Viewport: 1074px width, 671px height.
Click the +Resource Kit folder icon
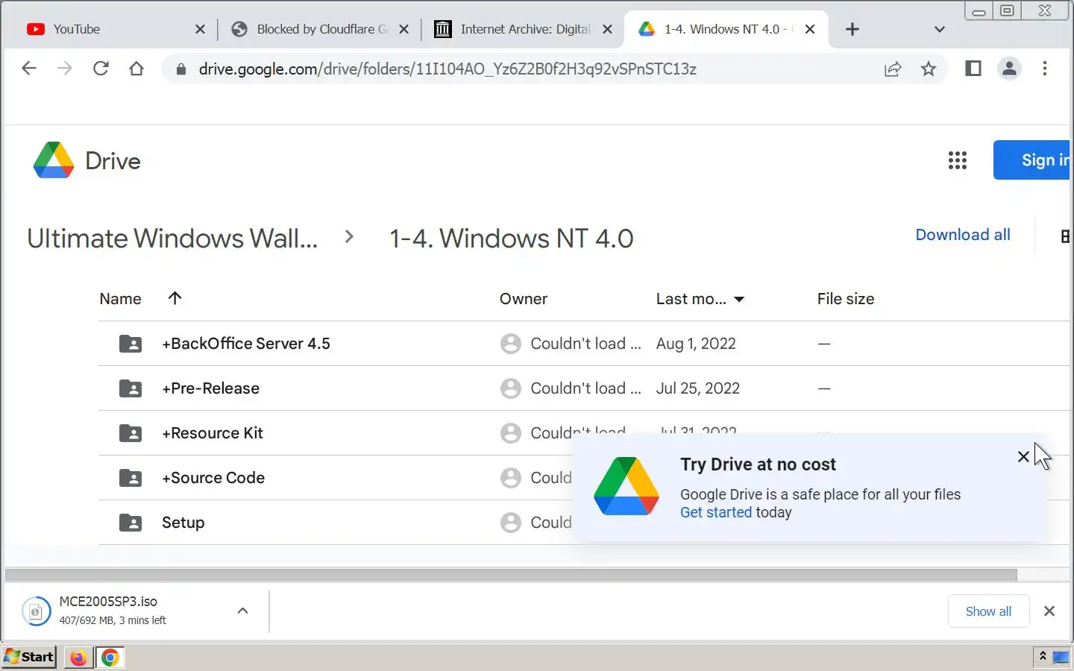coord(131,433)
